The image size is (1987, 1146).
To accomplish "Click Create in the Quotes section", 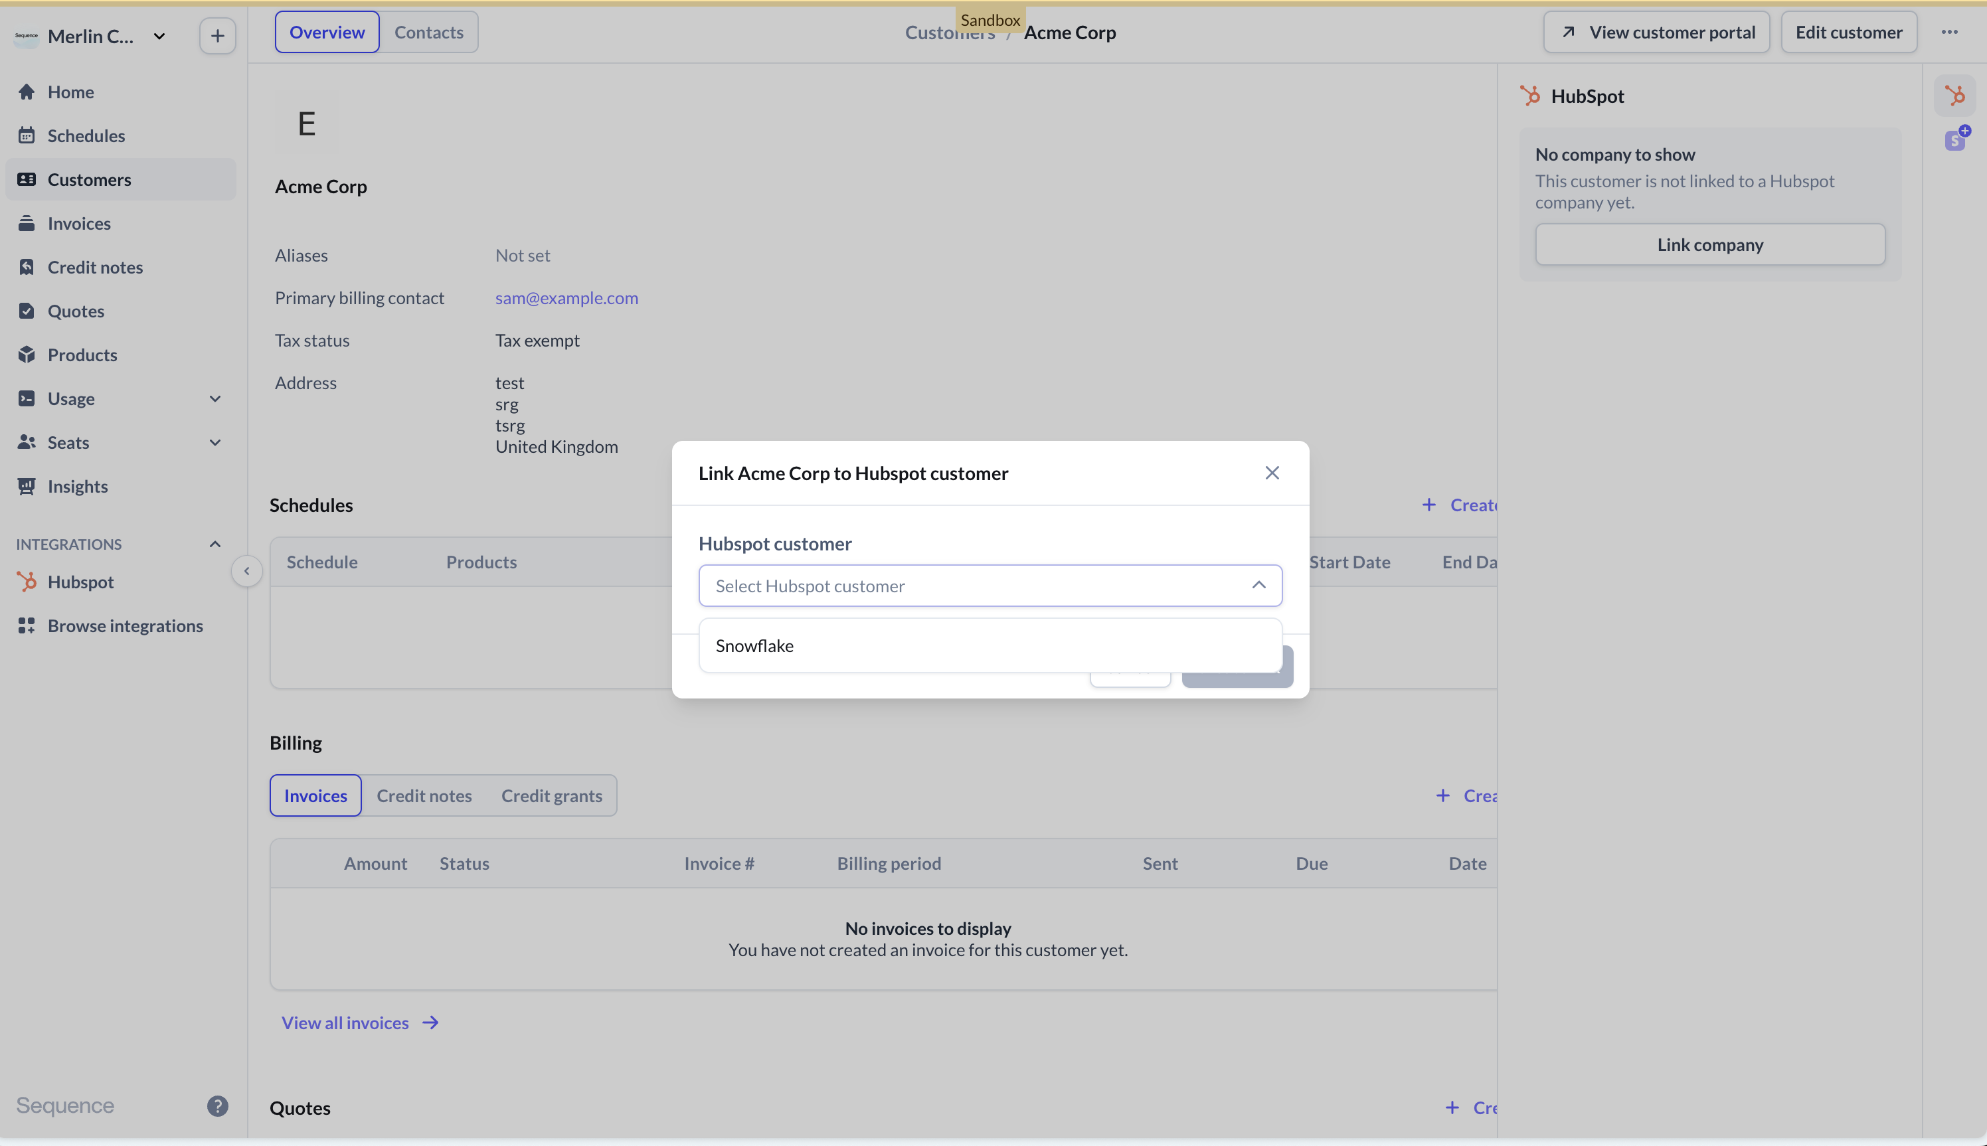I will [x=1472, y=1107].
